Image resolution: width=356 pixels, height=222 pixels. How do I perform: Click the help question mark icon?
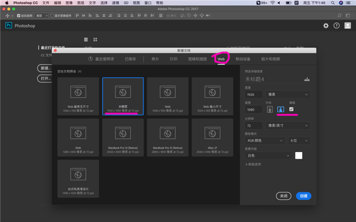[337, 26]
